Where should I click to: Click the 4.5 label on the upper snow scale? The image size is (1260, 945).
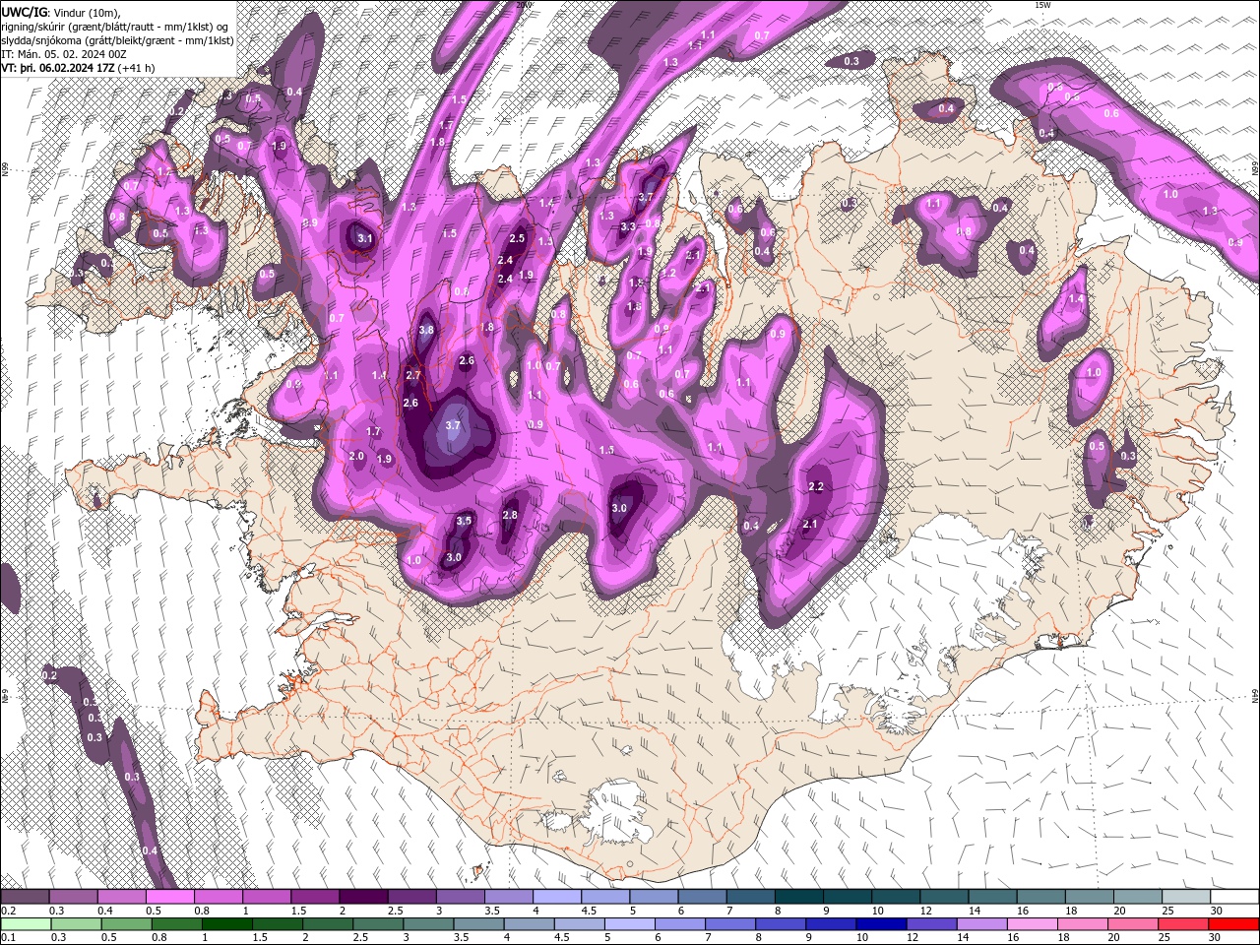[589, 911]
